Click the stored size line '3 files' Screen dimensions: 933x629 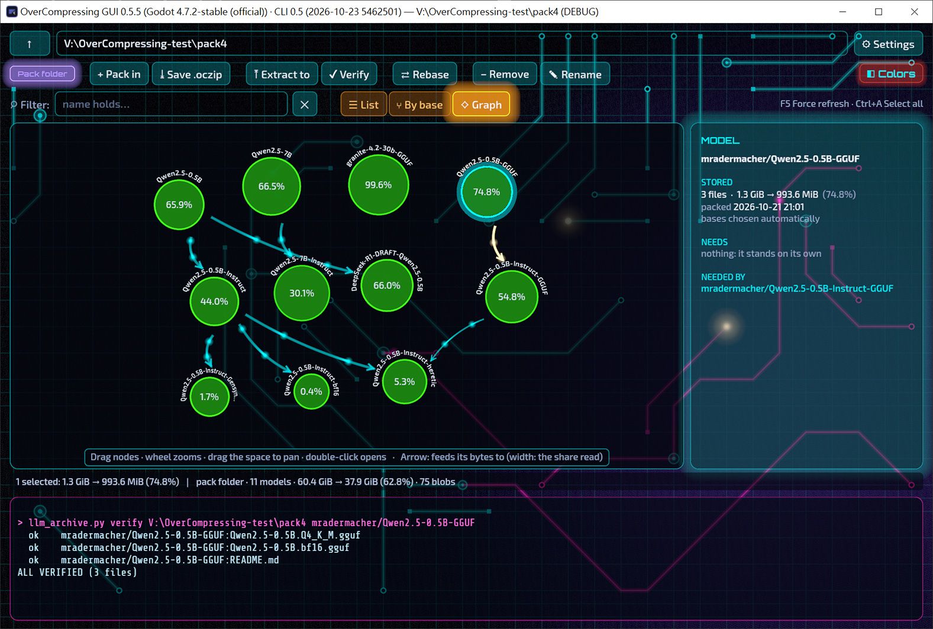778,194
